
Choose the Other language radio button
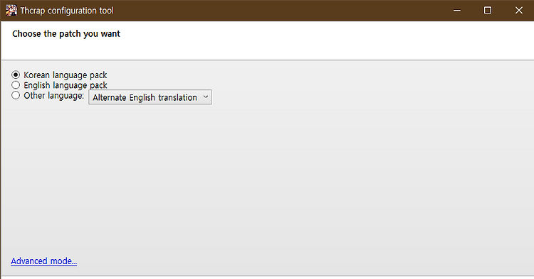pyautogui.click(x=16, y=95)
